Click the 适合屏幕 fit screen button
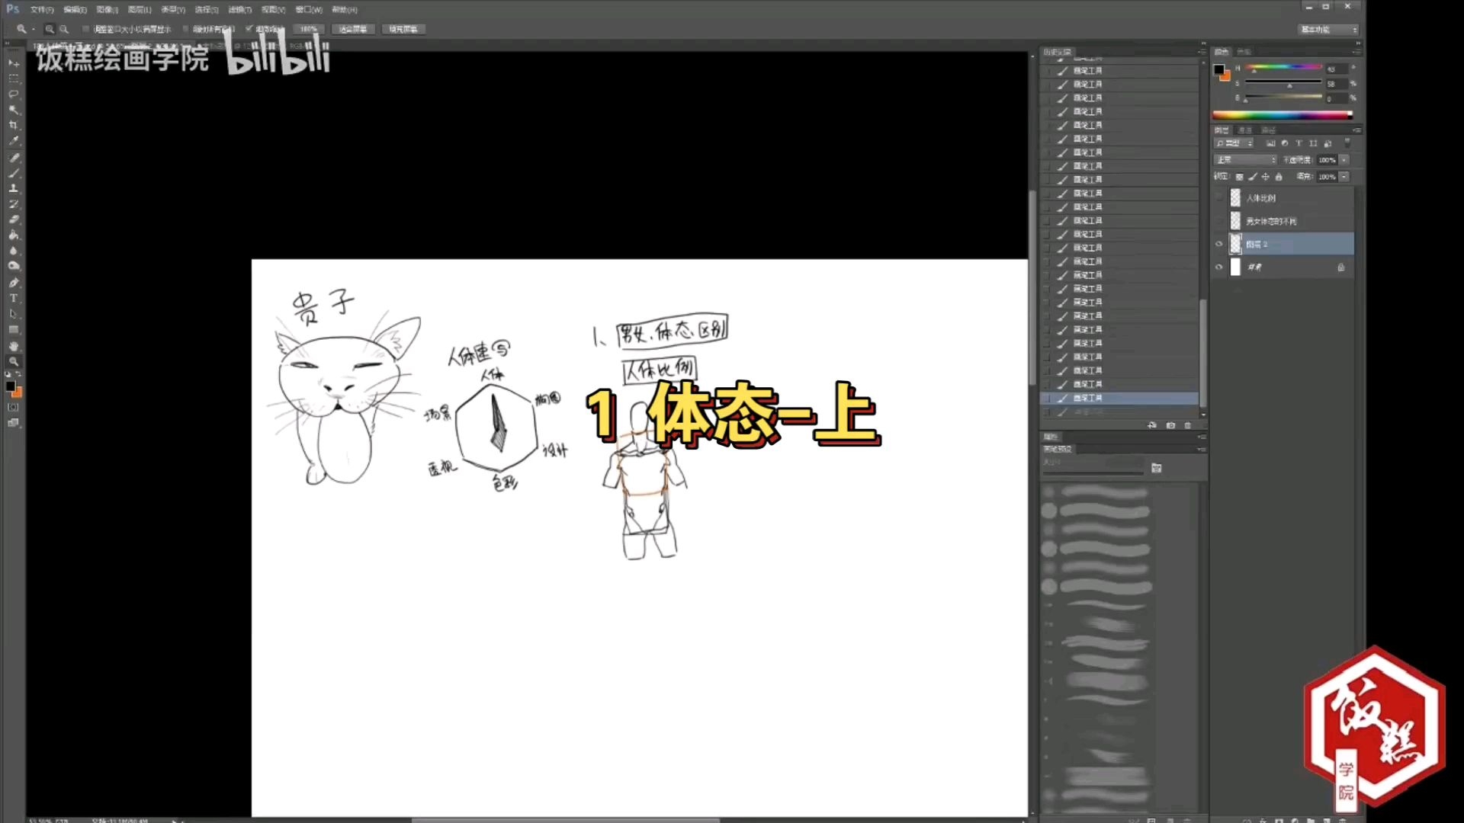Viewport: 1464px width, 823px height. [x=352, y=29]
